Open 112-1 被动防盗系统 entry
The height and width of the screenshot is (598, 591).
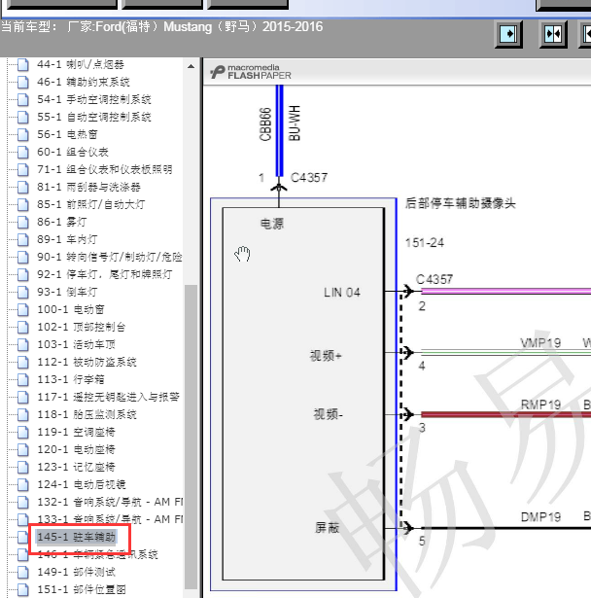click(x=87, y=362)
